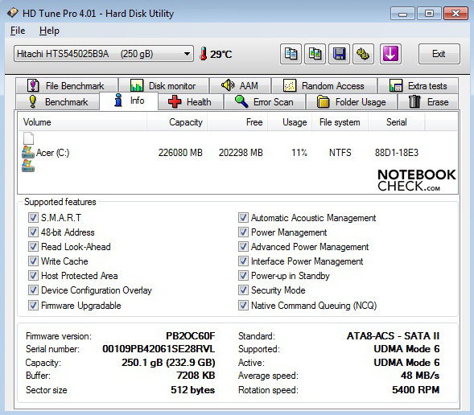Click the 7208 KB buffer value
The height and width of the screenshot is (415, 474).
(196, 376)
